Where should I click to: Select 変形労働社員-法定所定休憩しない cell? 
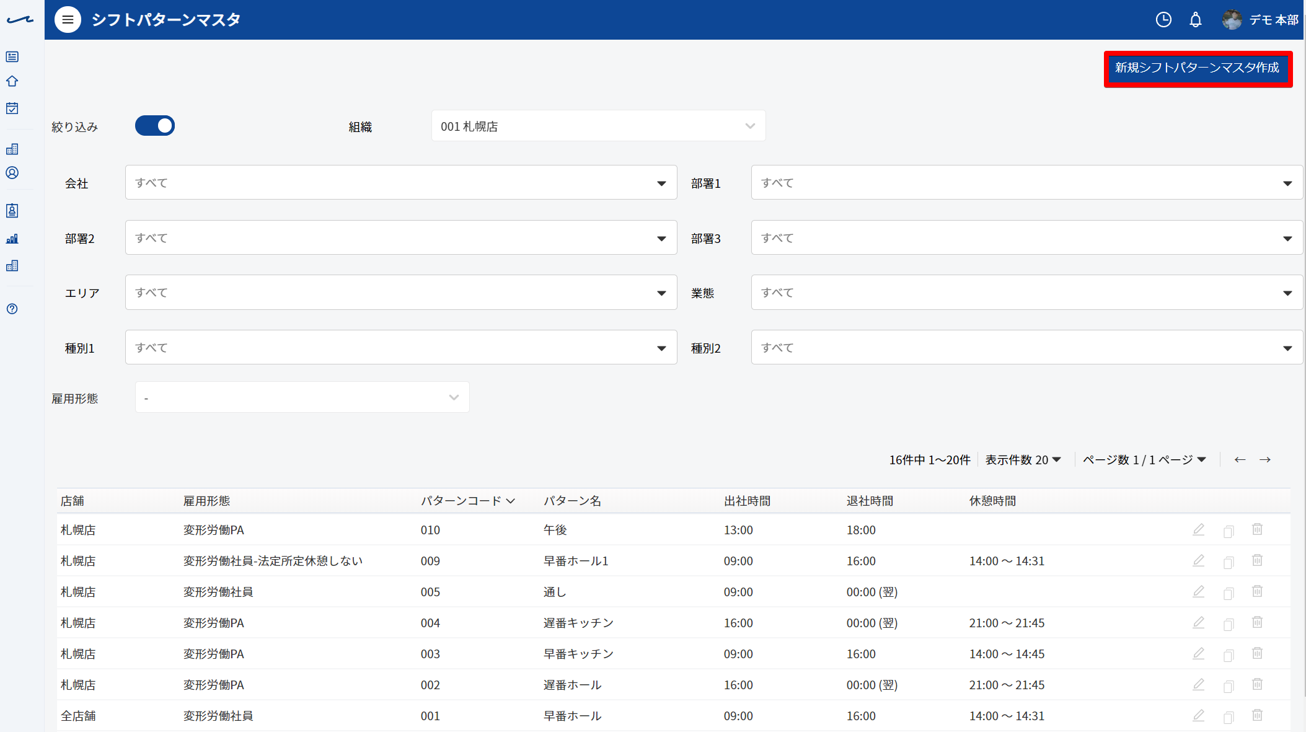pyautogui.click(x=273, y=561)
